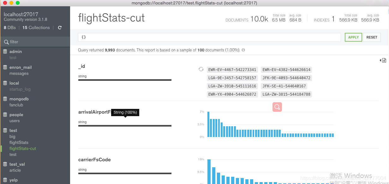389x184 pixels.
Task: Open the flightStats collection
Action: tap(19, 143)
